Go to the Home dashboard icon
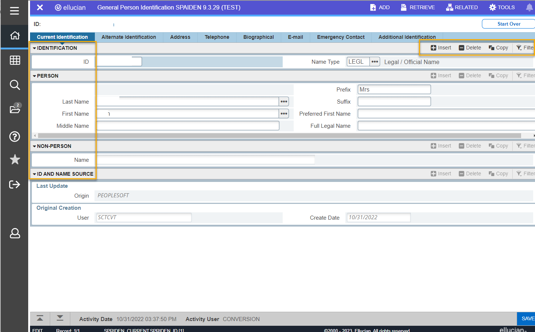This screenshot has width=535, height=332. pos(15,36)
